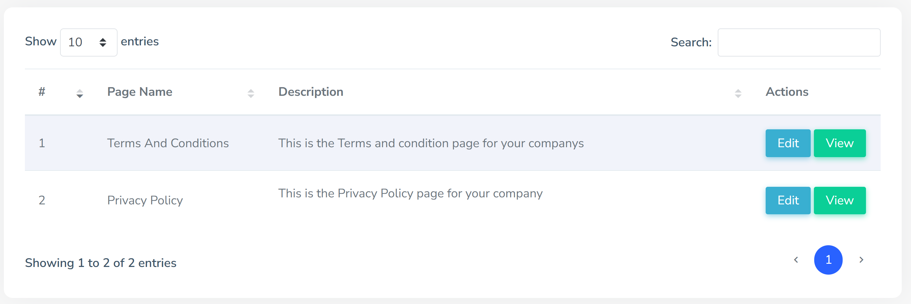This screenshot has height=304, width=911.
Task: Click the Actions column header
Action: (x=786, y=92)
